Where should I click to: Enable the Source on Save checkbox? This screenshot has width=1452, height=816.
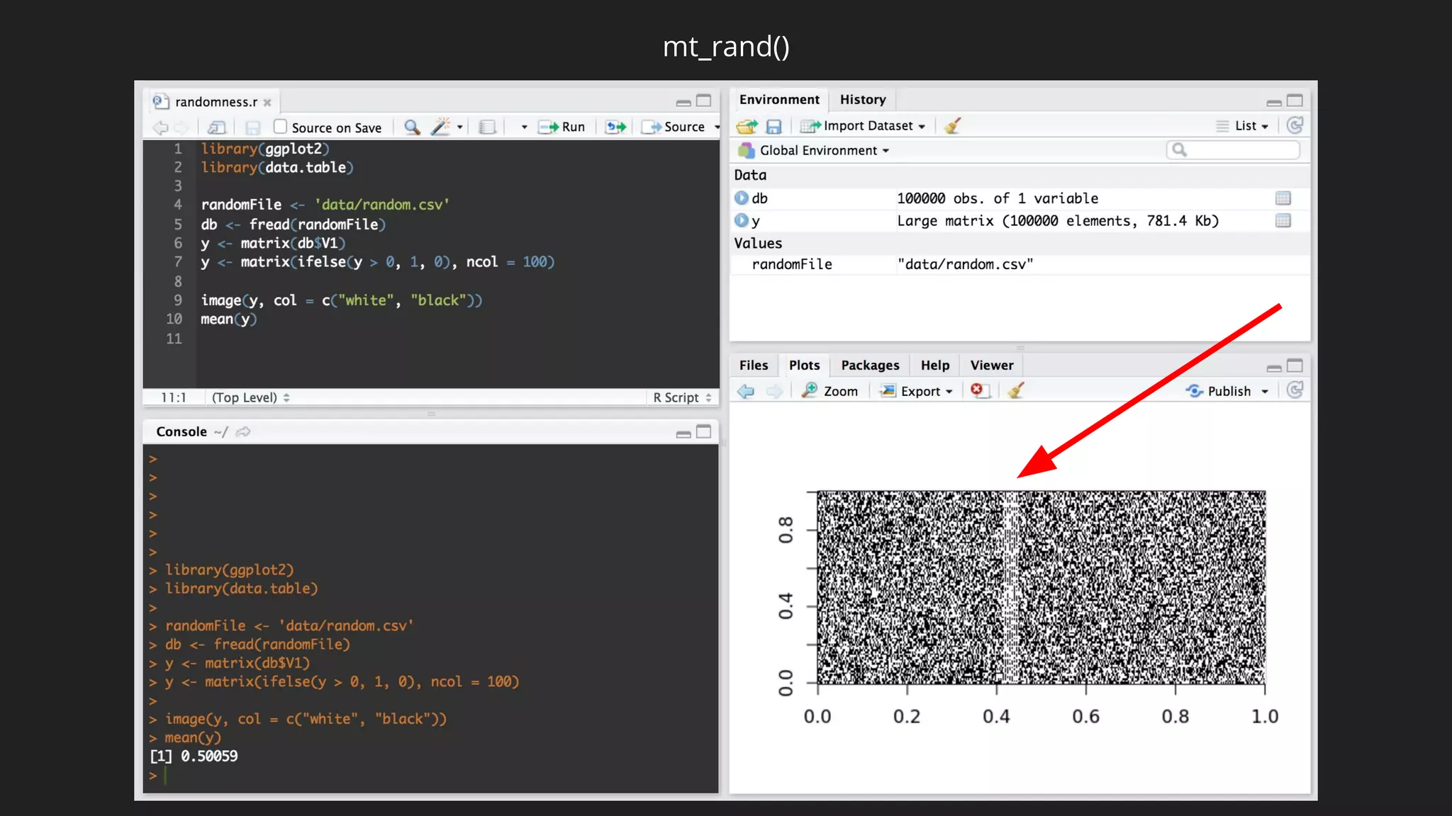[281, 127]
